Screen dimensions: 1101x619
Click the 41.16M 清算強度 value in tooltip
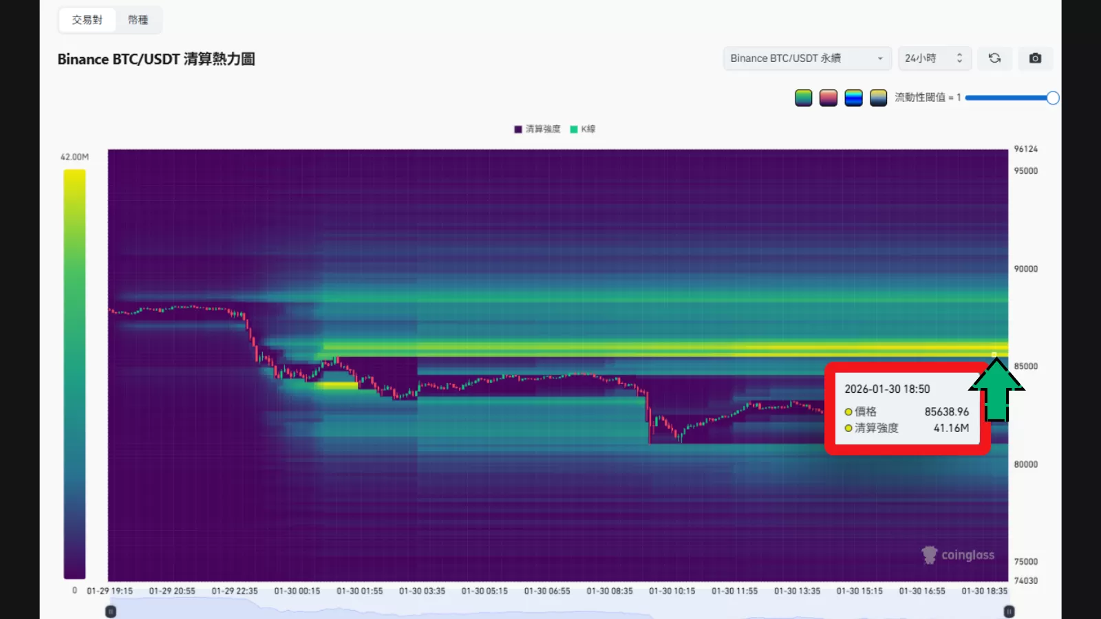click(951, 428)
